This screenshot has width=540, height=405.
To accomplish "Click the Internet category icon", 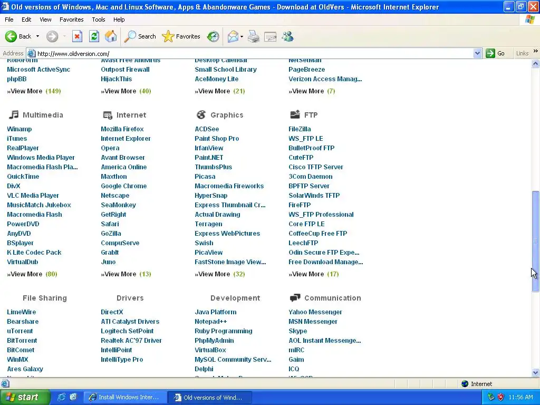I will [108, 115].
